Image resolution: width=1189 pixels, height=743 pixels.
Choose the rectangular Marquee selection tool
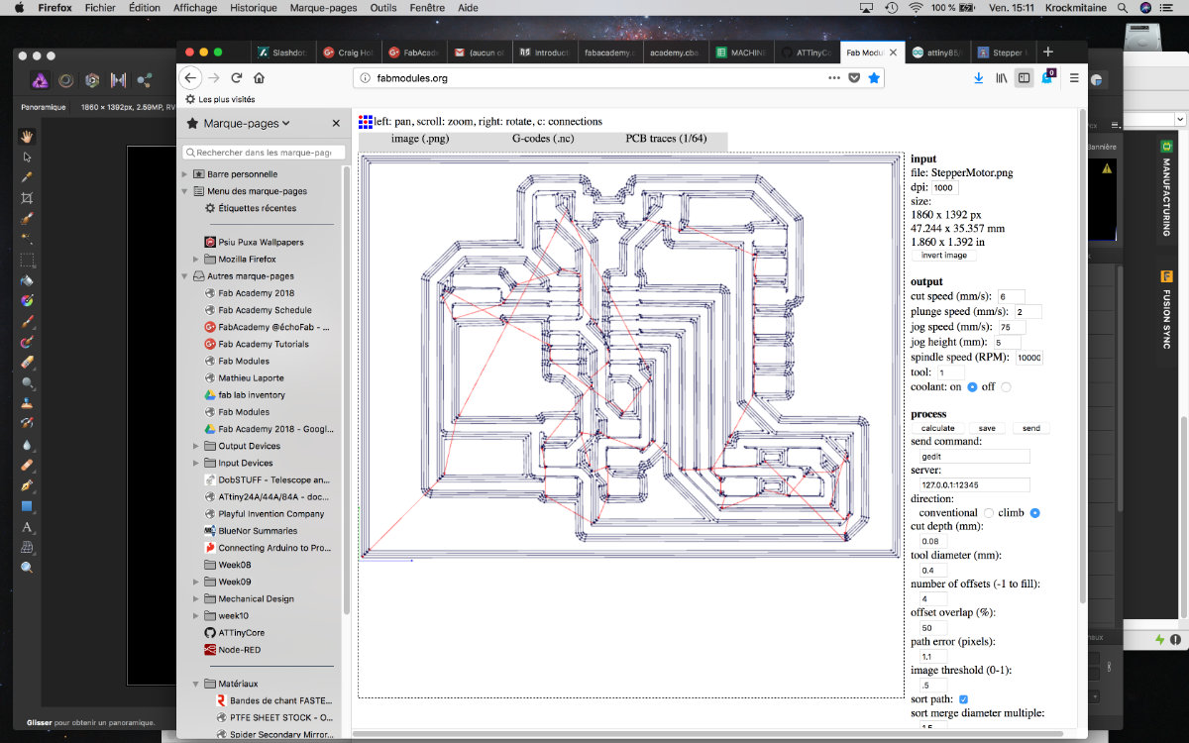[x=27, y=260]
